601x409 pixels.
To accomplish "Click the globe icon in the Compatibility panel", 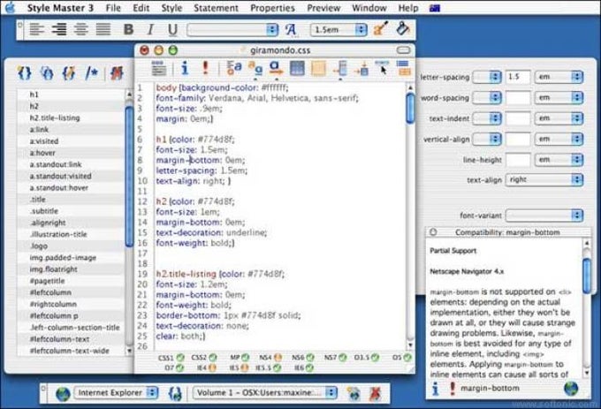I will point(571,389).
